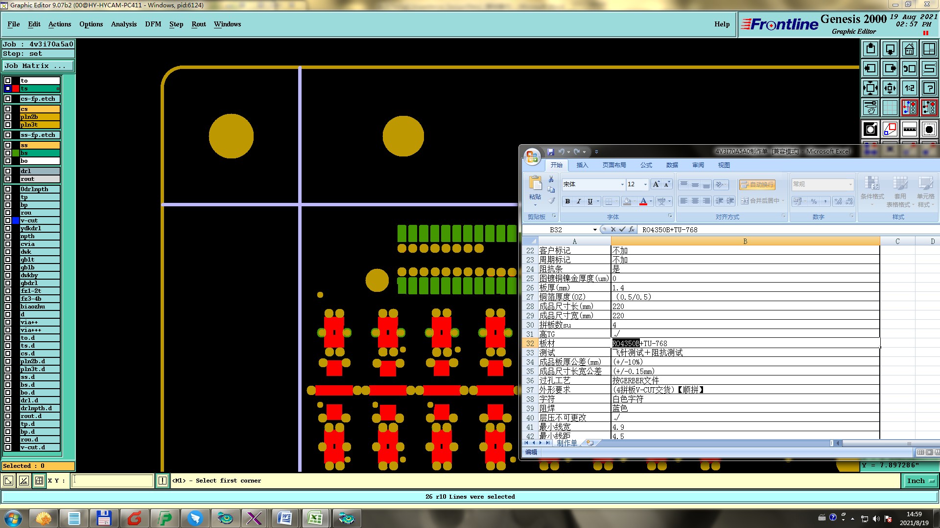Click the red font color swatch
The image size is (940, 528).
click(x=643, y=201)
